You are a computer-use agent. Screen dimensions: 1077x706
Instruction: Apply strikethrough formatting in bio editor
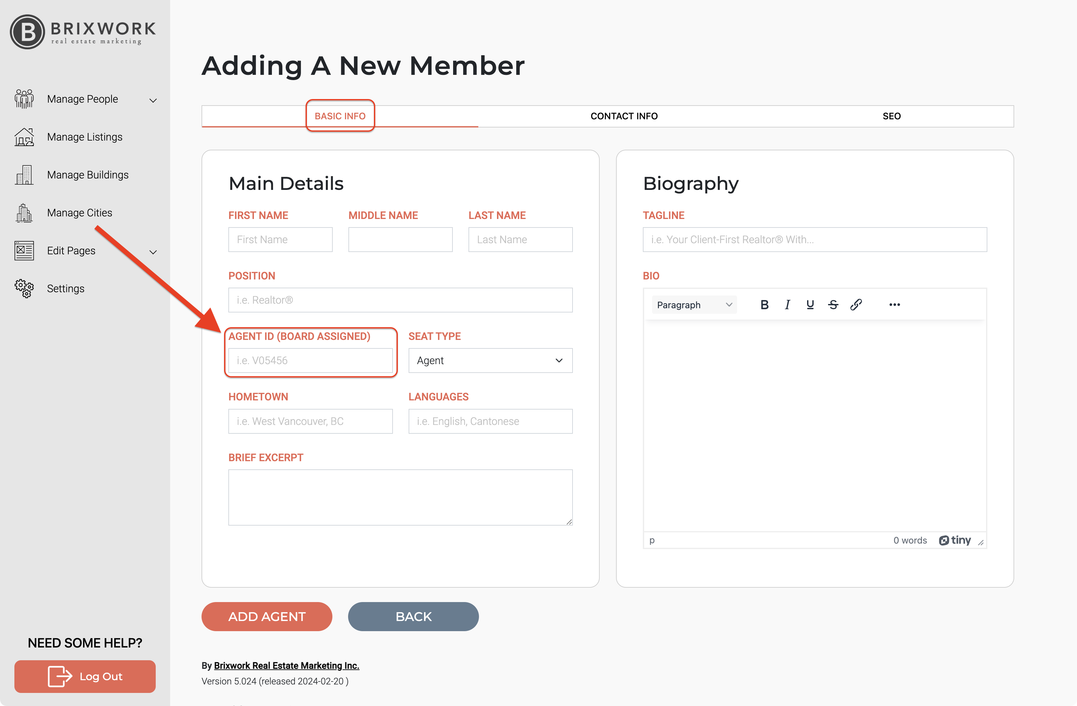point(833,305)
